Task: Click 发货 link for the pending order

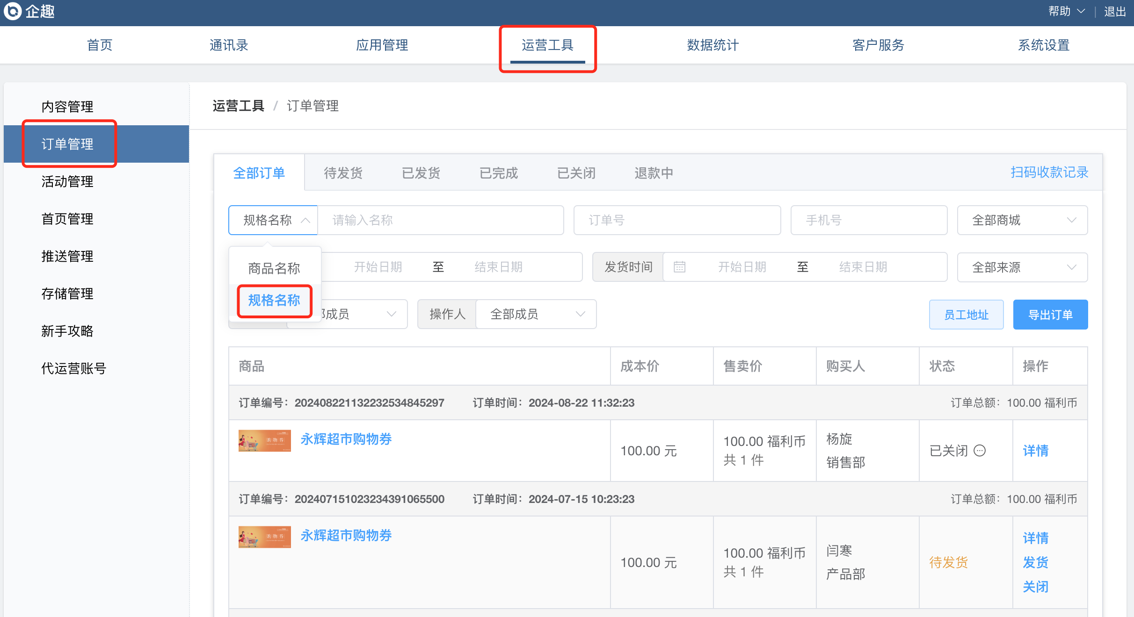Action: coord(1035,562)
